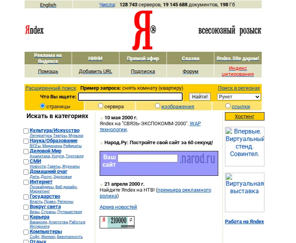Open the Литература subcategory link

click(x=40, y=136)
